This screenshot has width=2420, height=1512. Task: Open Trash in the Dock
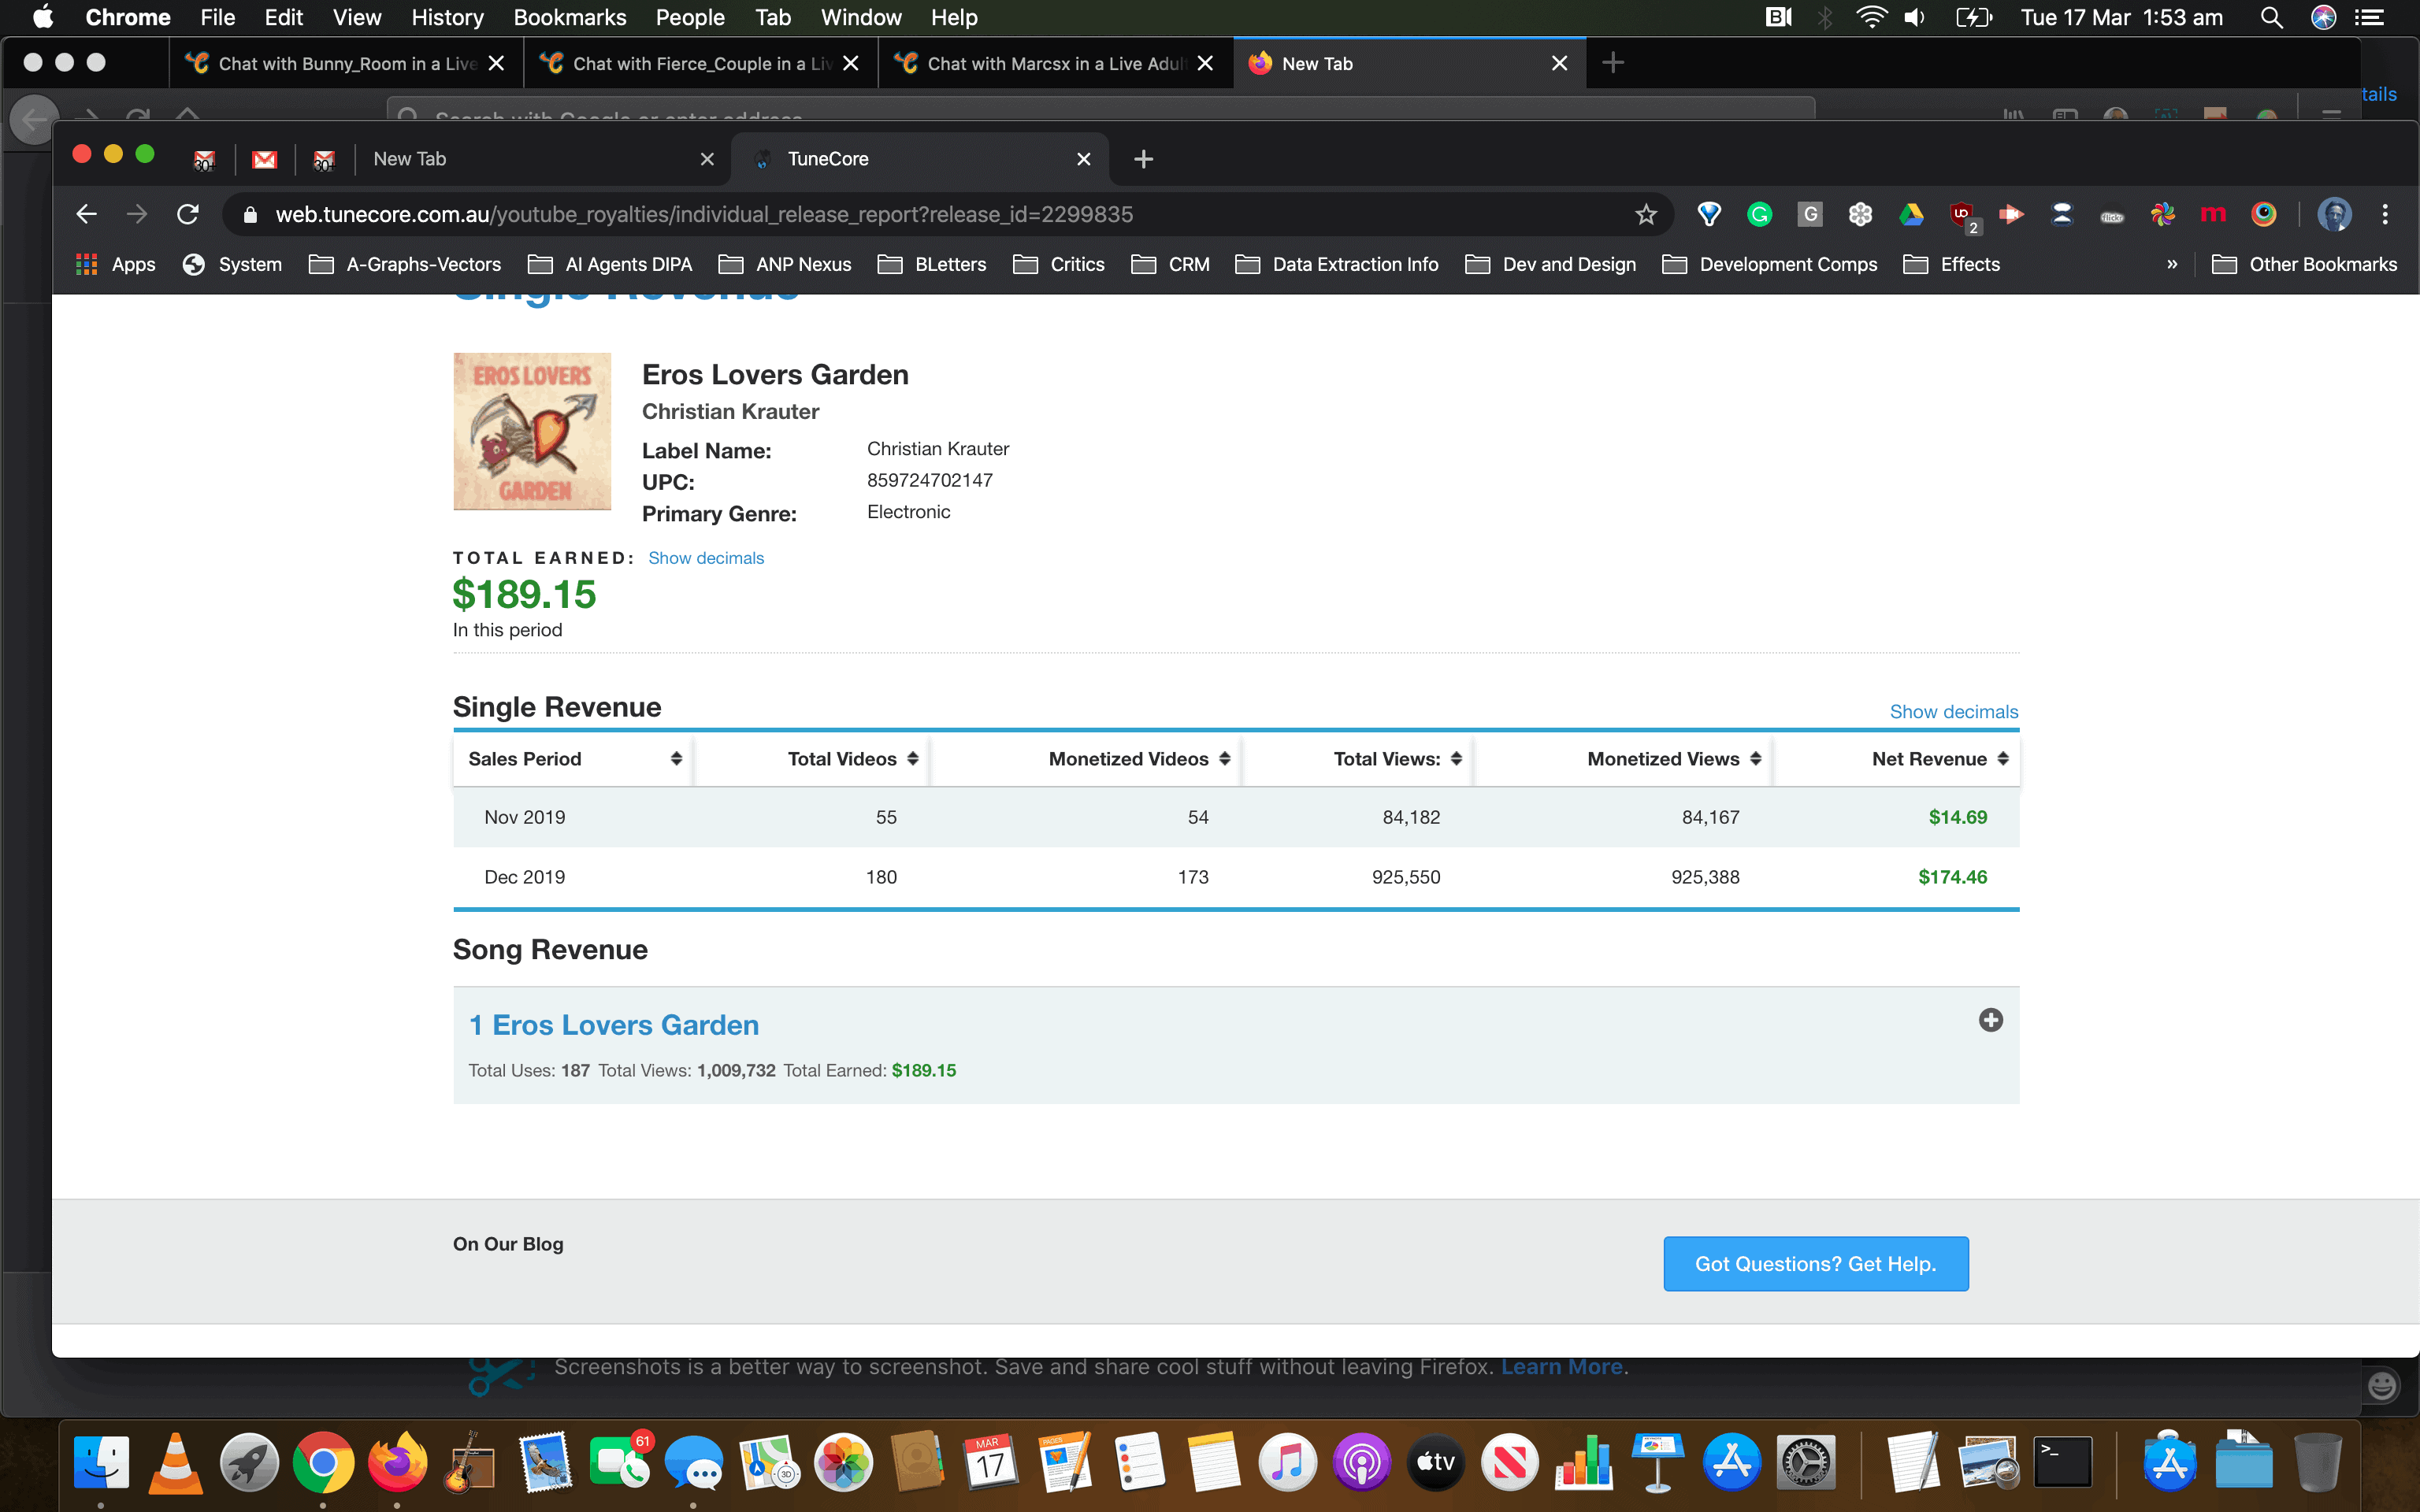(2317, 1462)
